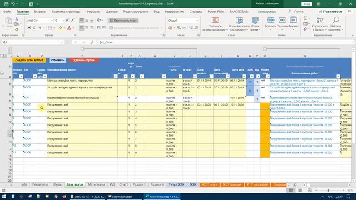Align text to the top of the cell
This screenshot has height=200, width=356.
(82, 21)
